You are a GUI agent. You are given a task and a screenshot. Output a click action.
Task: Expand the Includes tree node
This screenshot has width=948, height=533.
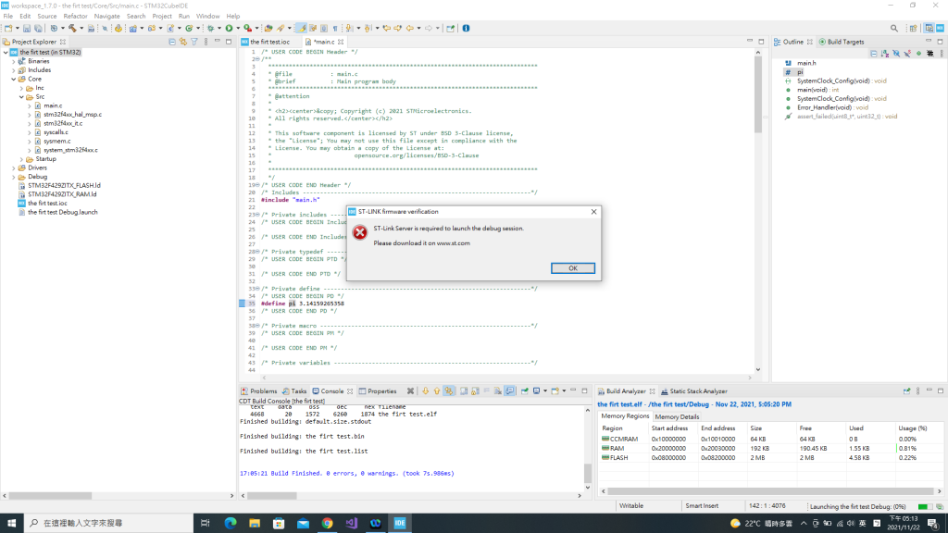tap(14, 70)
